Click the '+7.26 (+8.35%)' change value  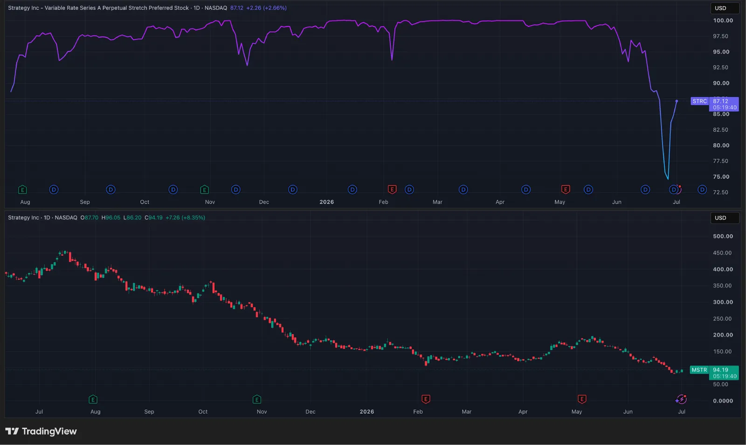185,218
